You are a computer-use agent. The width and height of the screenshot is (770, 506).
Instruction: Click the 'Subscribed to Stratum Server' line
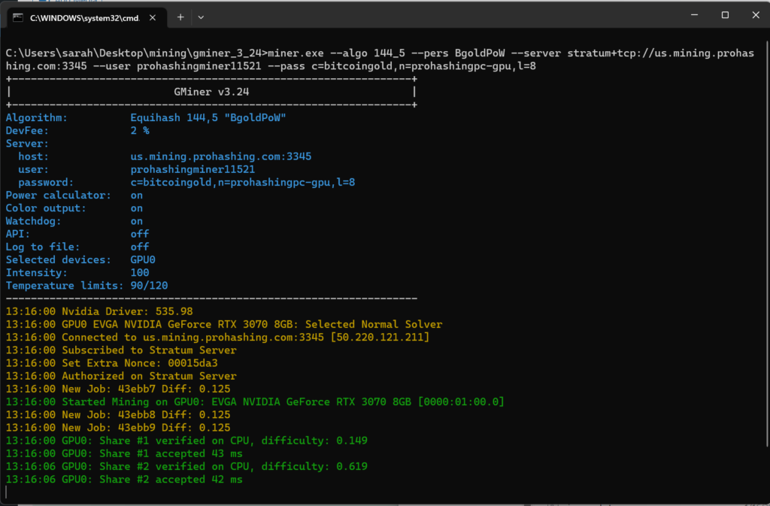(x=121, y=350)
